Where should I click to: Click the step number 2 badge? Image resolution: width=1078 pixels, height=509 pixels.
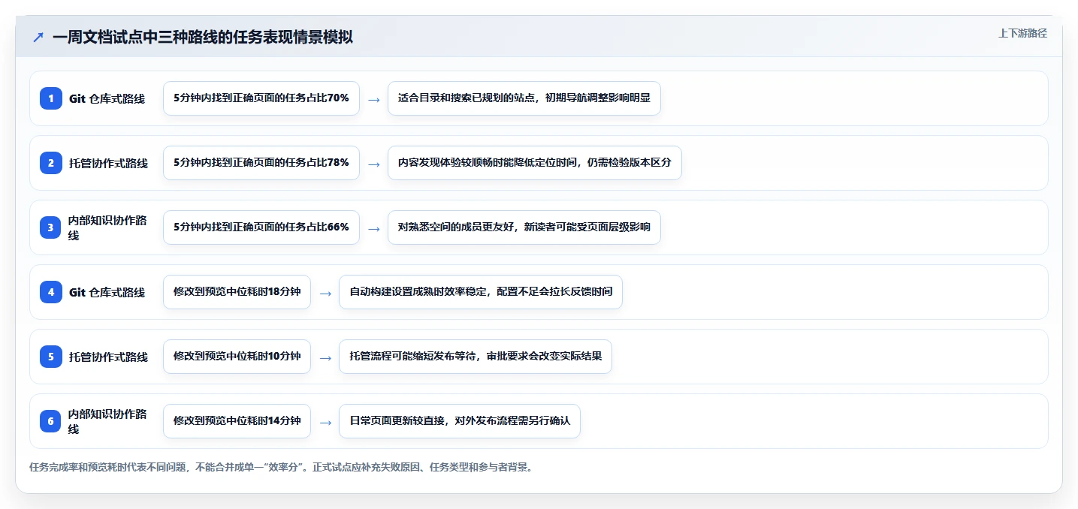tap(51, 163)
